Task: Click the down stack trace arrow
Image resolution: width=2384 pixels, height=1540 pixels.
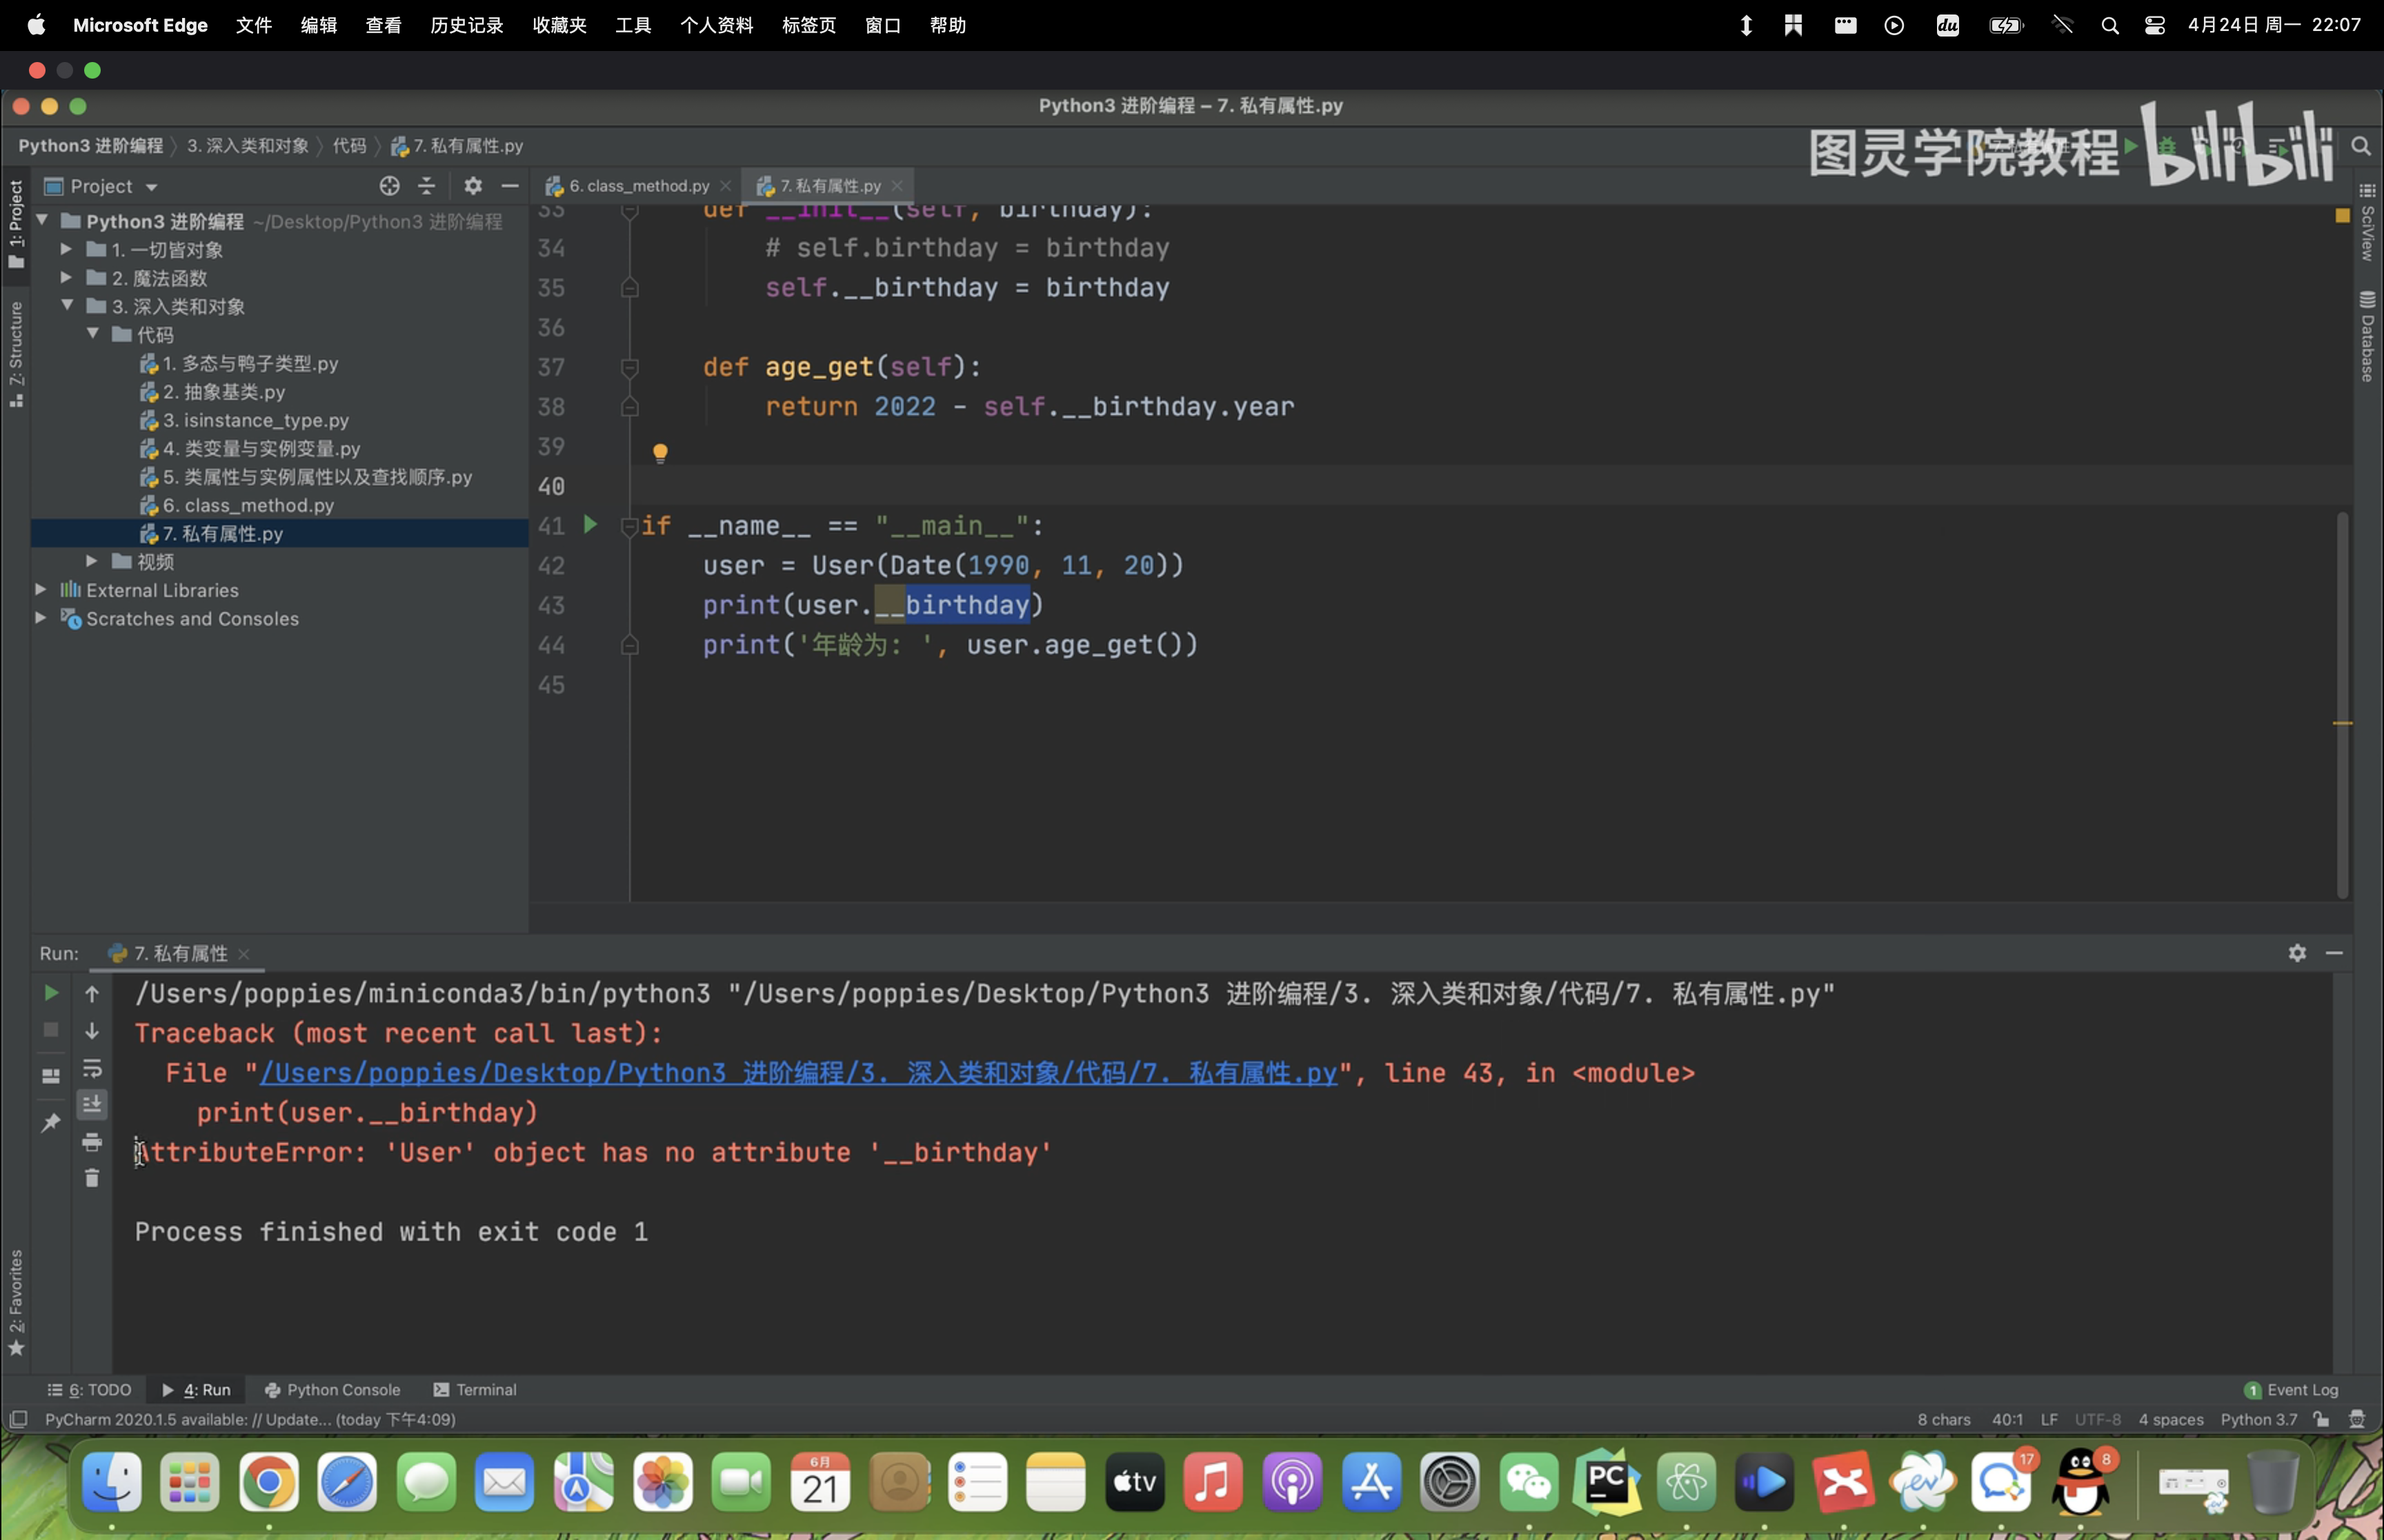Action: coord(92,1030)
